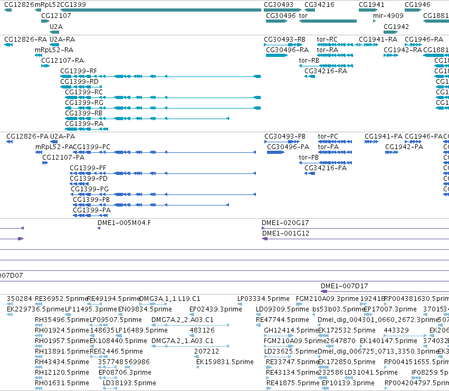Screen dimensions: 449x391
Task: Click transcript CG1399-RC
Action: [163, 97]
